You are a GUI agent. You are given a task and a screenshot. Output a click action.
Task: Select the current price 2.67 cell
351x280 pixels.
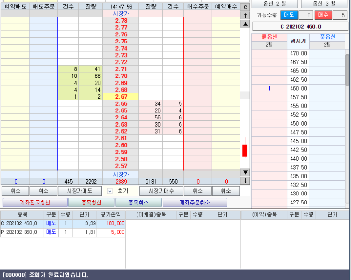point(120,97)
